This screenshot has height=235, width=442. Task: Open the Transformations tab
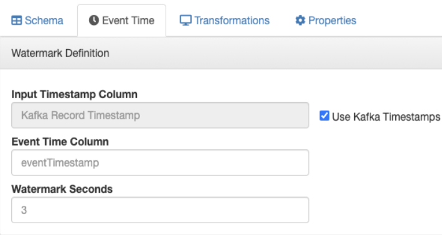tap(225, 21)
